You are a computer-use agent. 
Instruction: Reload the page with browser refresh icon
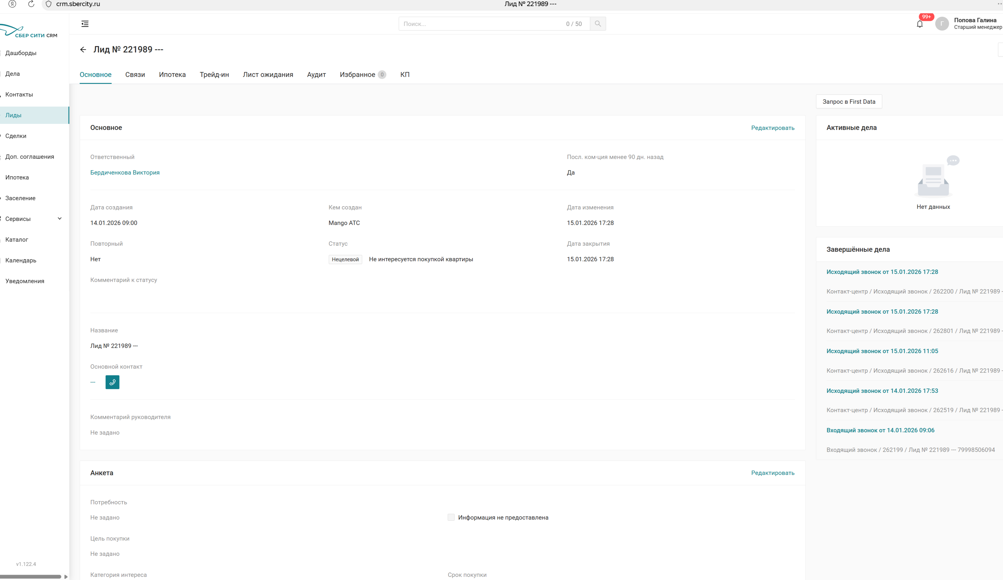31,4
